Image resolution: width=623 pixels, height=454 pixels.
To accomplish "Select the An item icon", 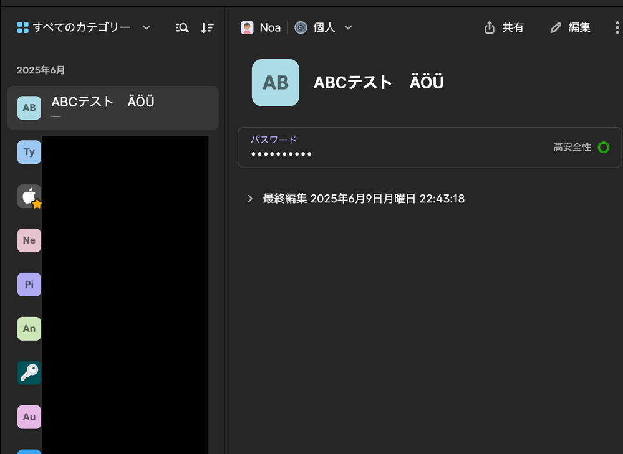I will tap(29, 328).
